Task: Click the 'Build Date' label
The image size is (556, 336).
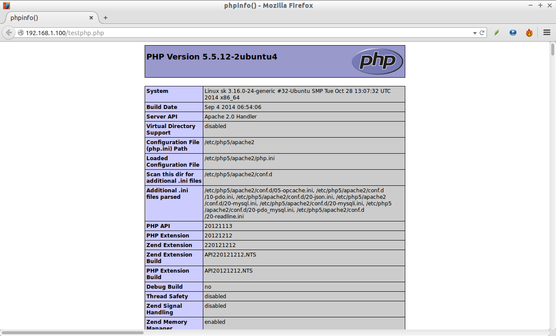Action: pos(162,107)
